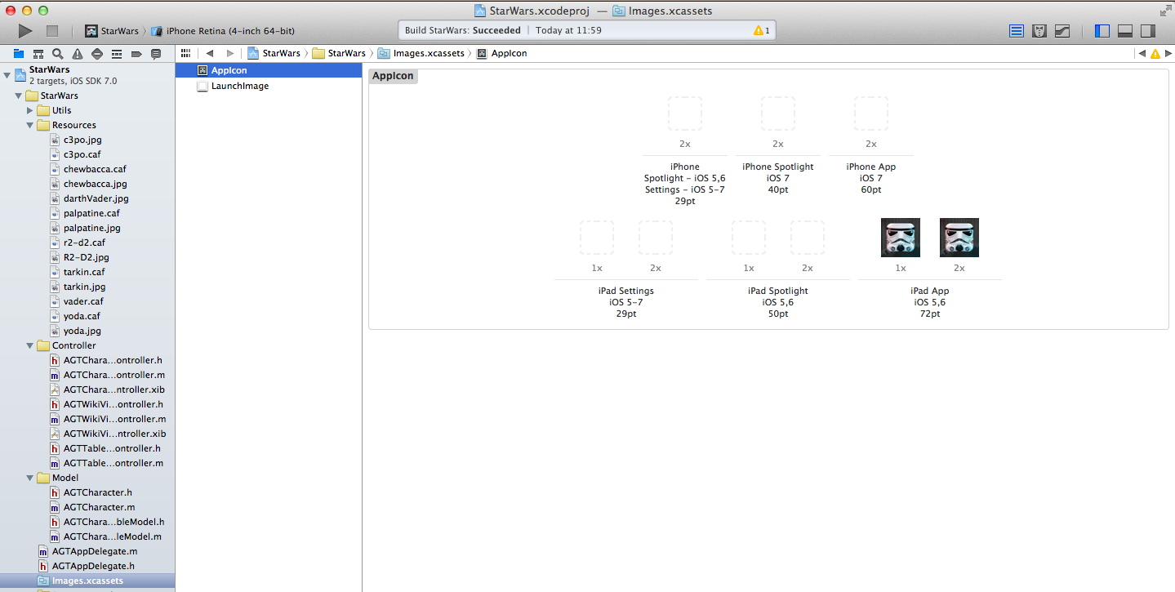Open the Issue navigator
Viewport: 1175px width, 592px height.
(x=77, y=53)
